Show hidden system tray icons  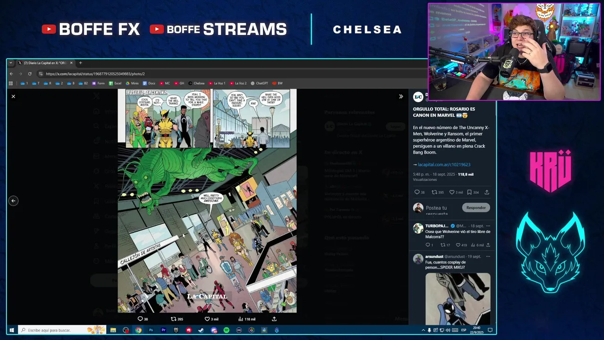(423, 330)
